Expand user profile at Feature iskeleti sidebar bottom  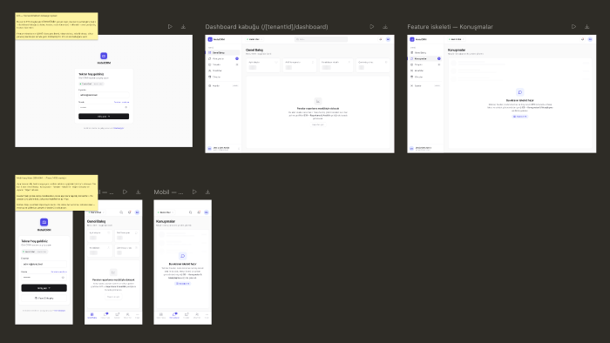click(425, 148)
